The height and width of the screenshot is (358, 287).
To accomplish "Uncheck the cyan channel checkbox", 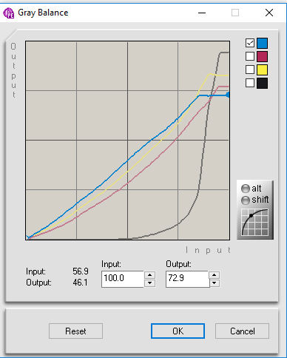I will (x=250, y=43).
